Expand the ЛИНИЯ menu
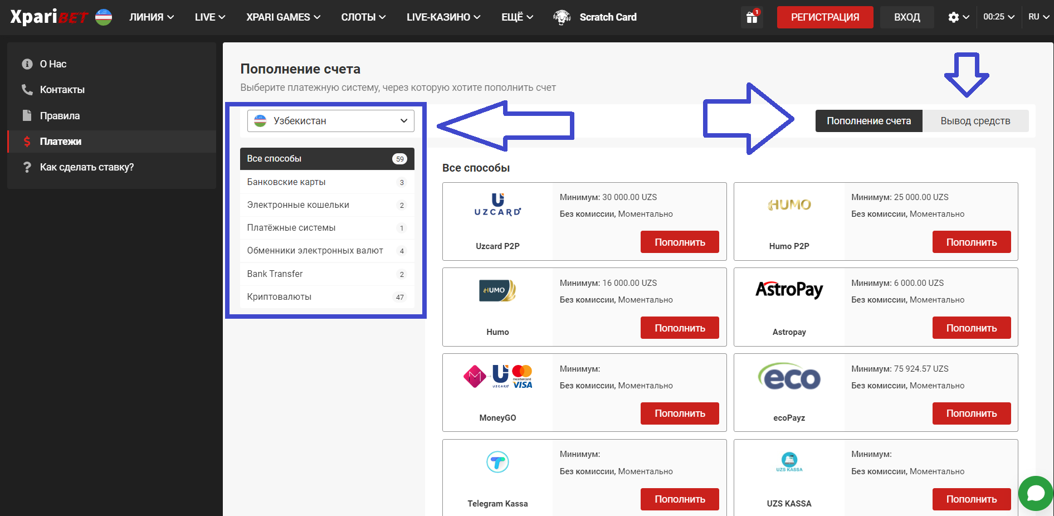The image size is (1054, 516). 152,17
